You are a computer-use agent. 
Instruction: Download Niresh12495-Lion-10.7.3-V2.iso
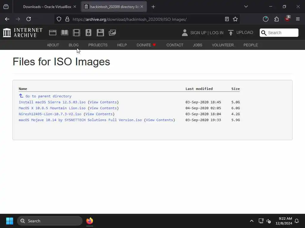[50, 114]
